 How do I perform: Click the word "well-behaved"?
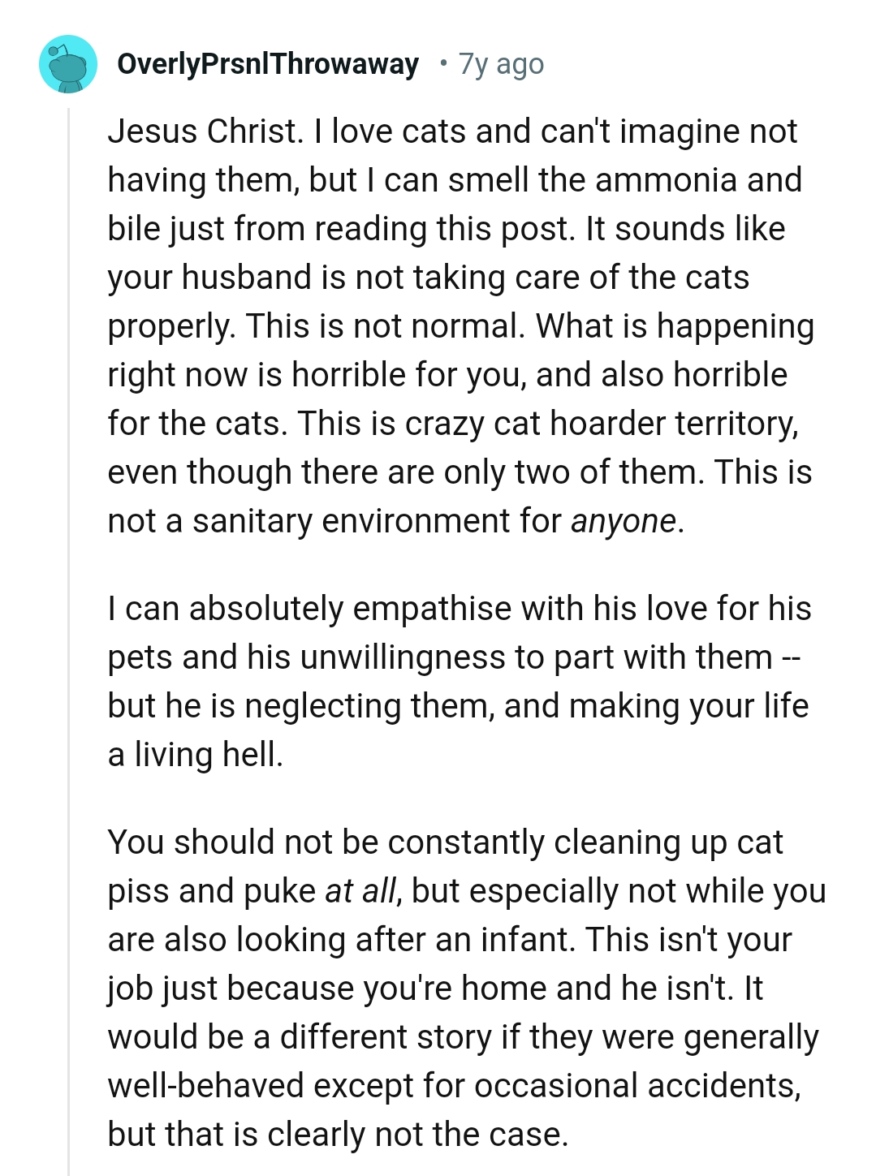(x=205, y=1086)
